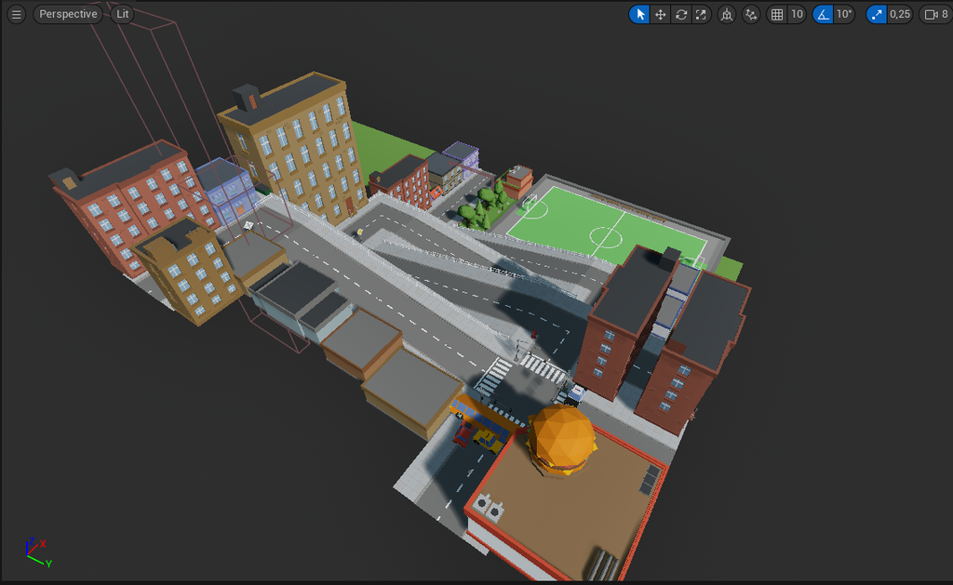Open the Lit view mode menu
Image resolution: width=953 pixels, height=585 pixels.
[x=123, y=14]
